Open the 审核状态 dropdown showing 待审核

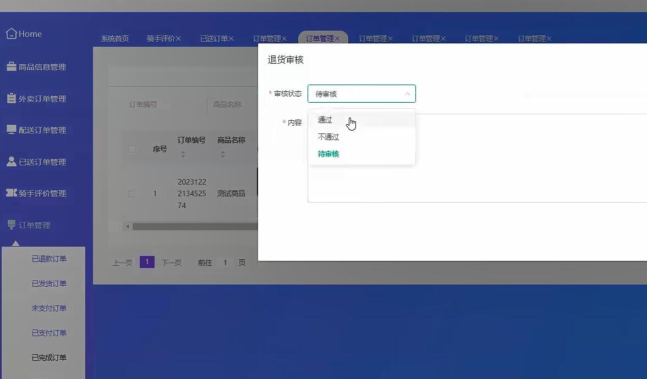coord(361,94)
